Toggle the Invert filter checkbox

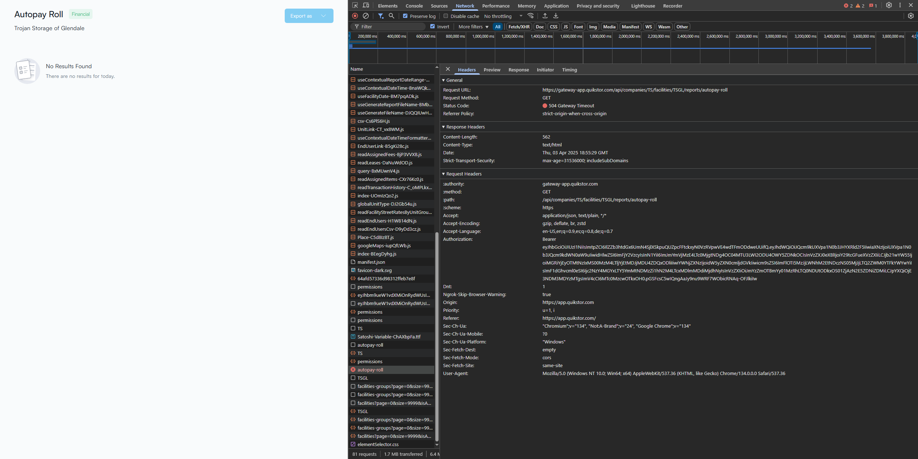(432, 26)
